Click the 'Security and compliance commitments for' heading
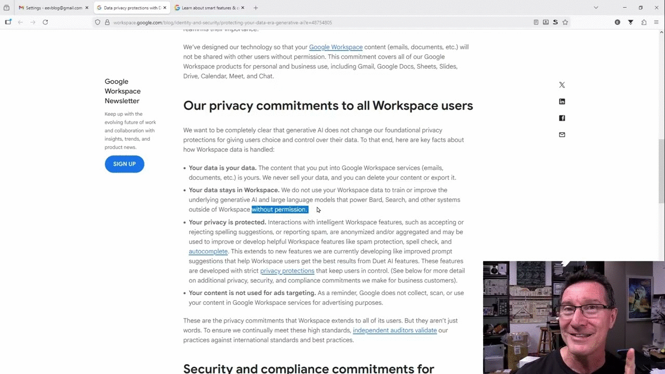This screenshot has height=374, width=665. coord(309,368)
